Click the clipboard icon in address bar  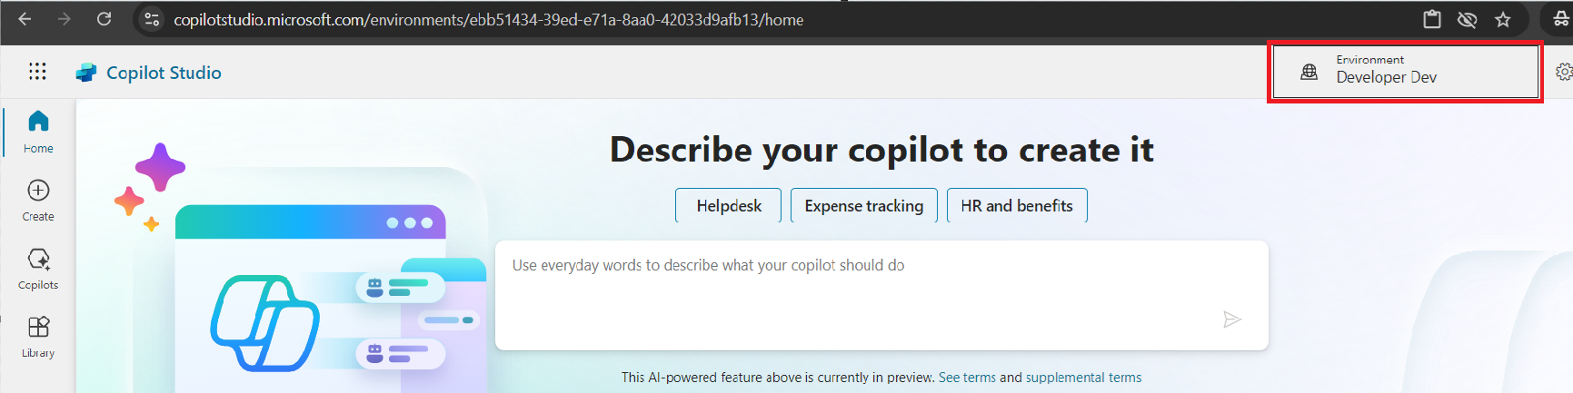1432,20
